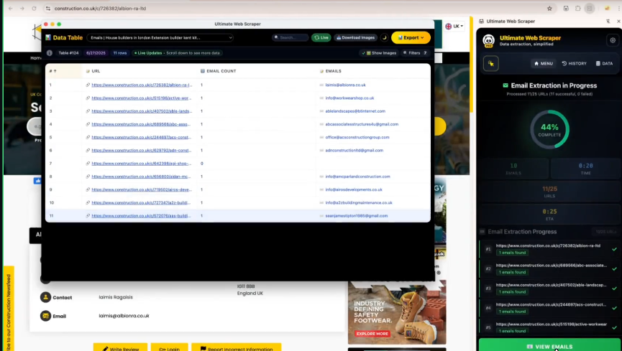This screenshot has height=351, width=622.
Task: Click the 11 rows badge in Data Table
Action: 120,52
